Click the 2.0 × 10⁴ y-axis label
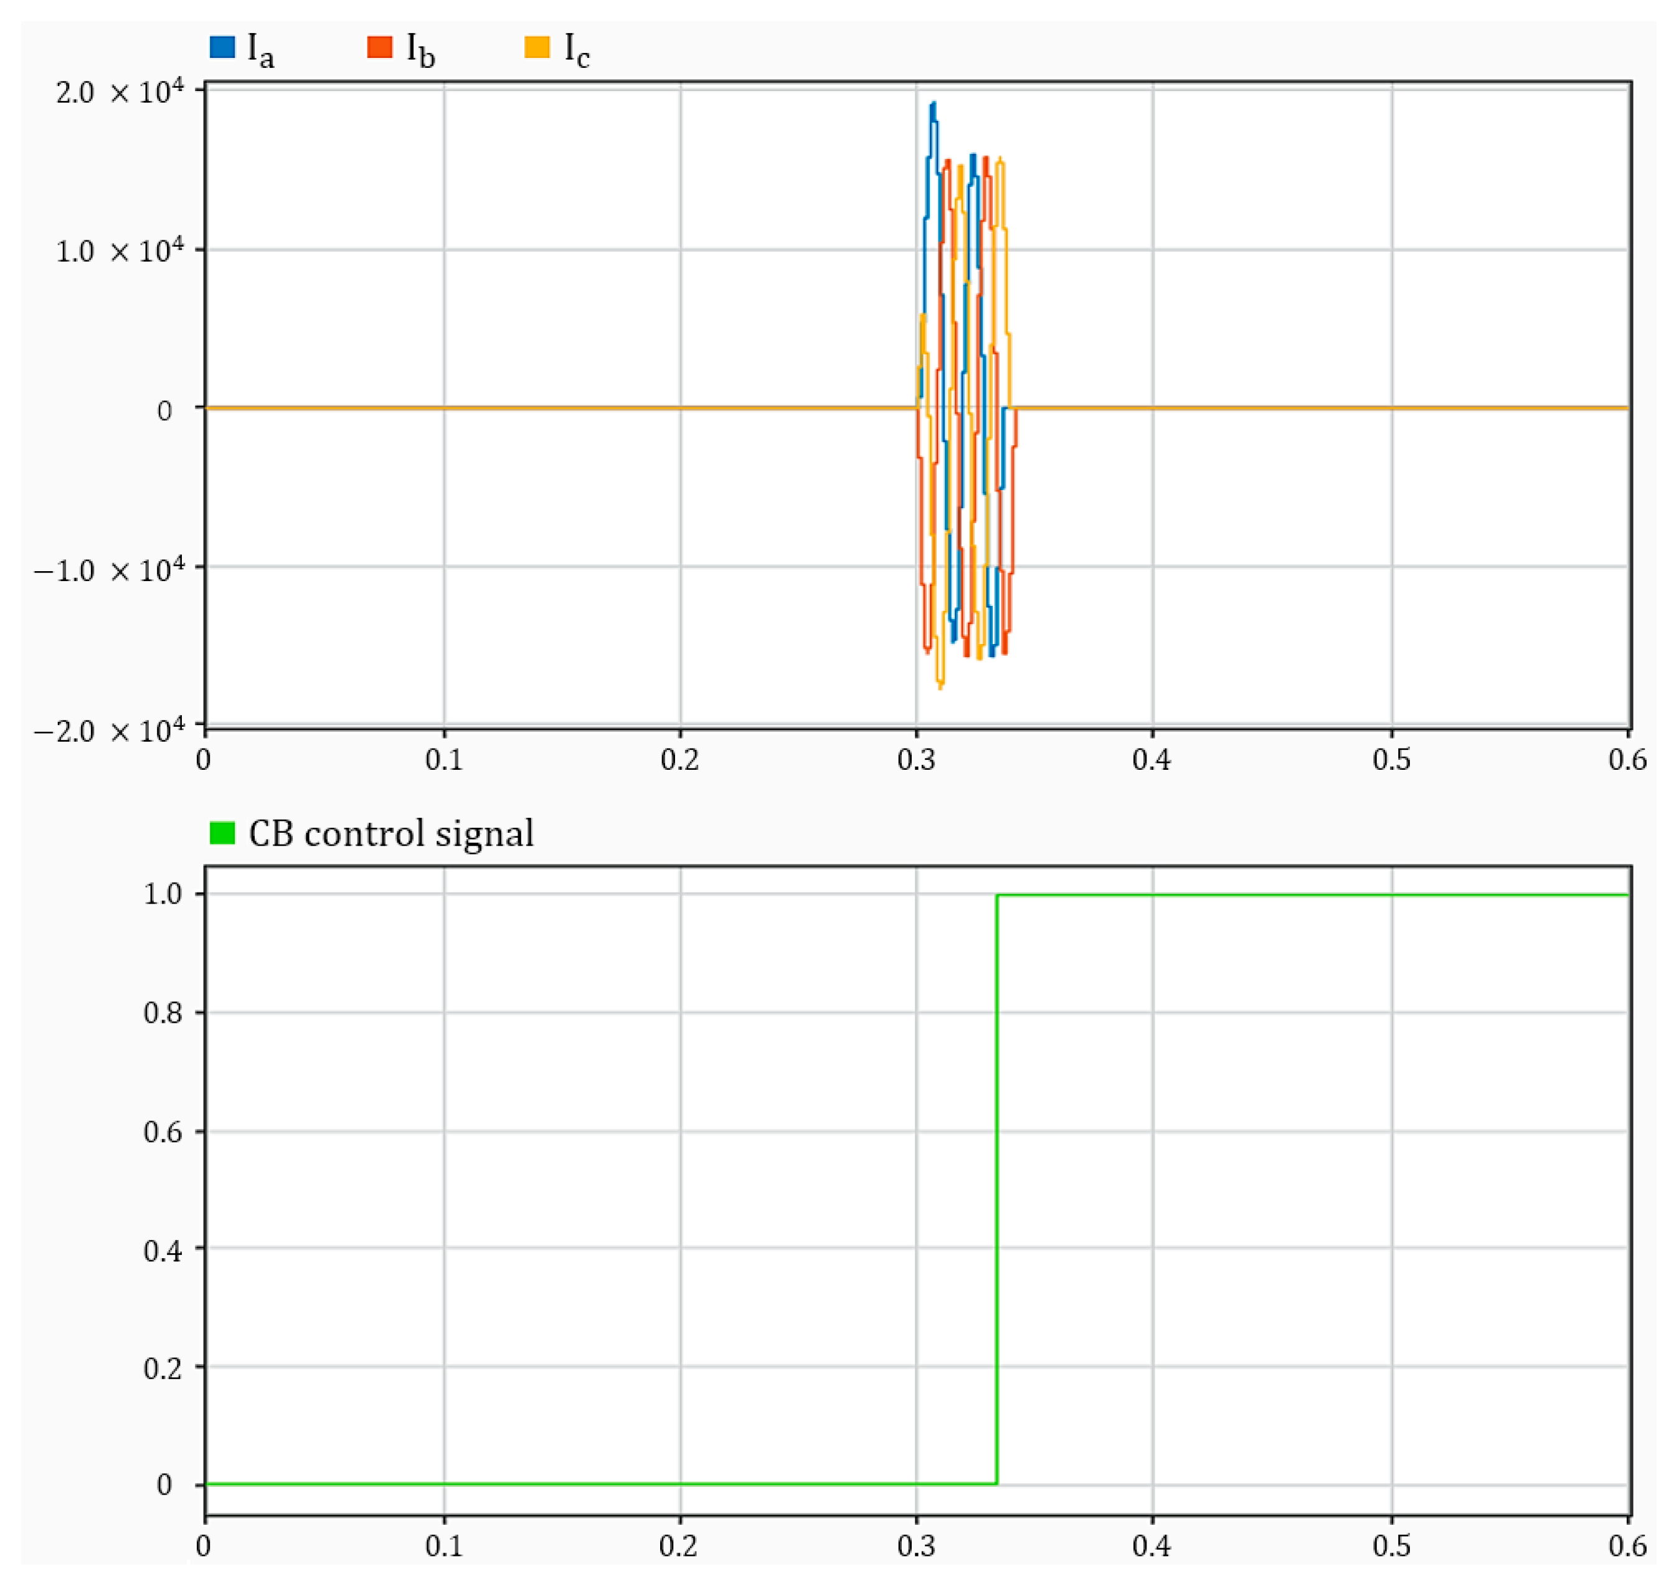This screenshot has height=1582, width=1674. tap(120, 91)
